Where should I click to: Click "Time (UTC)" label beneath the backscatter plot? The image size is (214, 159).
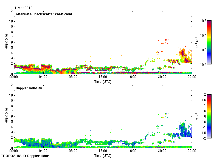coord(103,81)
